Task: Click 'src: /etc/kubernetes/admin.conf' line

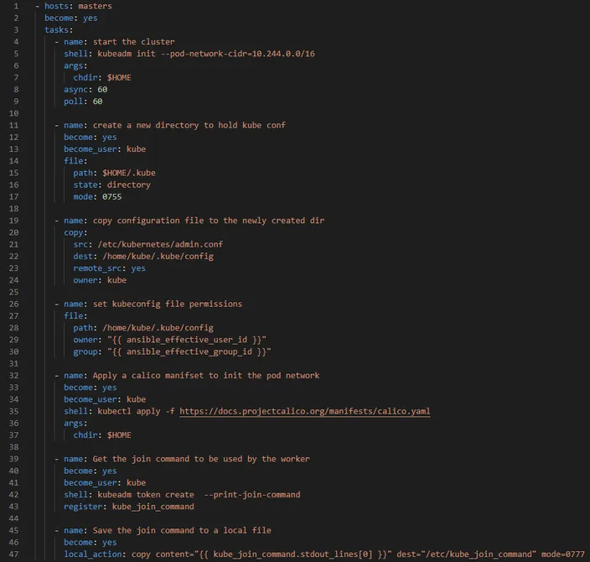Action: click(148, 244)
